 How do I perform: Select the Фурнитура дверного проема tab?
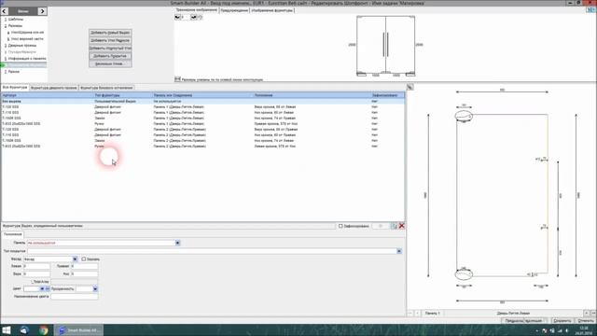click(54, 88)
